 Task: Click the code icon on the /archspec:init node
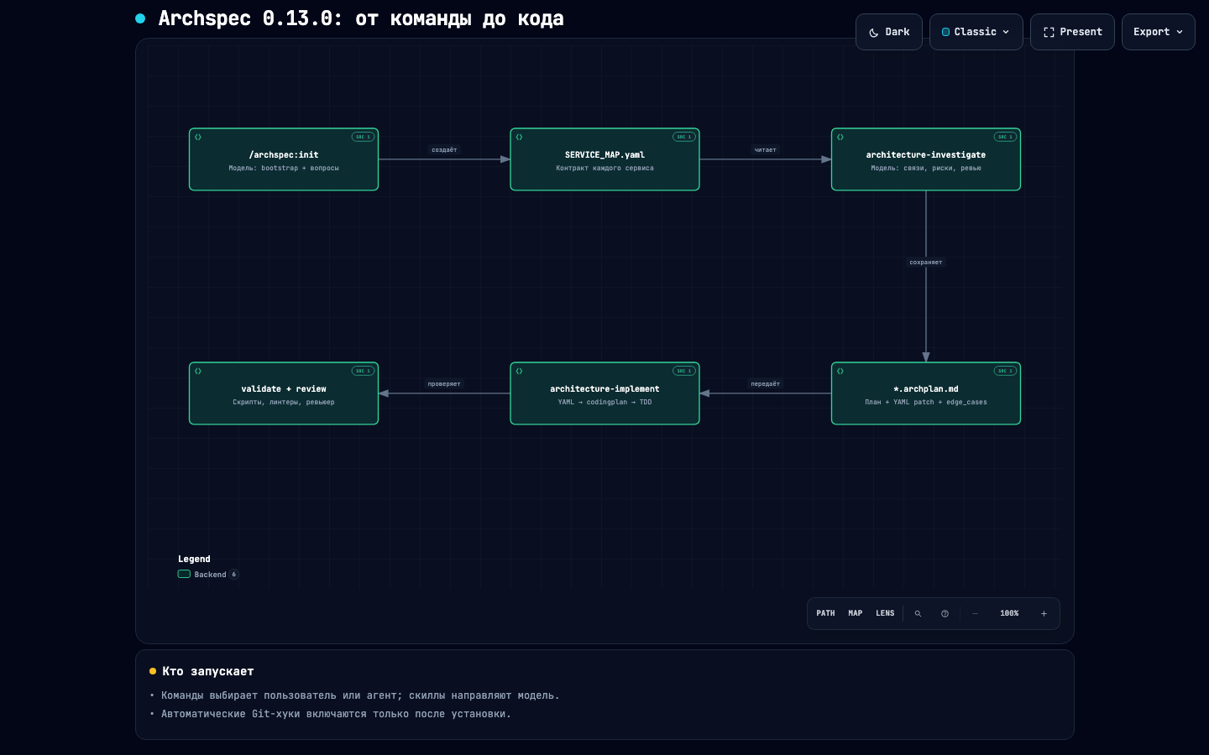pos(198,137)
